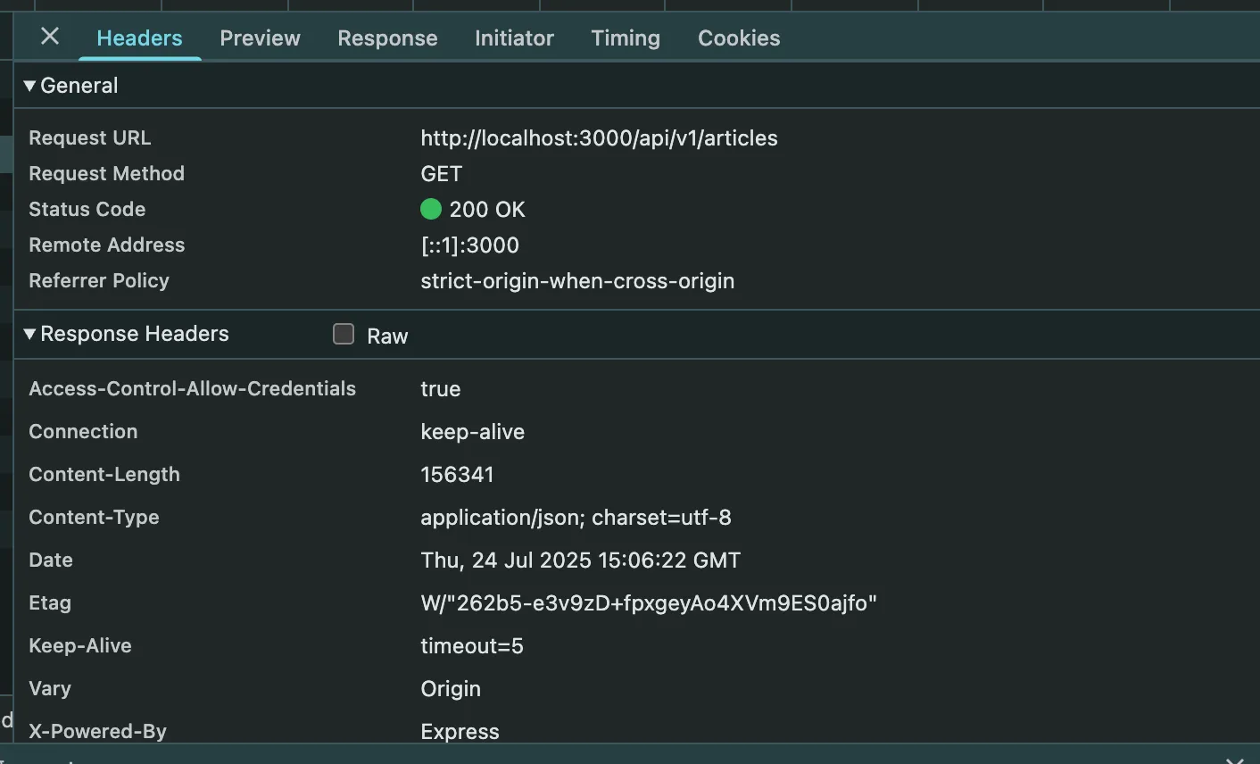
Task: Click the strict-origin-when-cross-origin policy value
Action: point(577,281)
